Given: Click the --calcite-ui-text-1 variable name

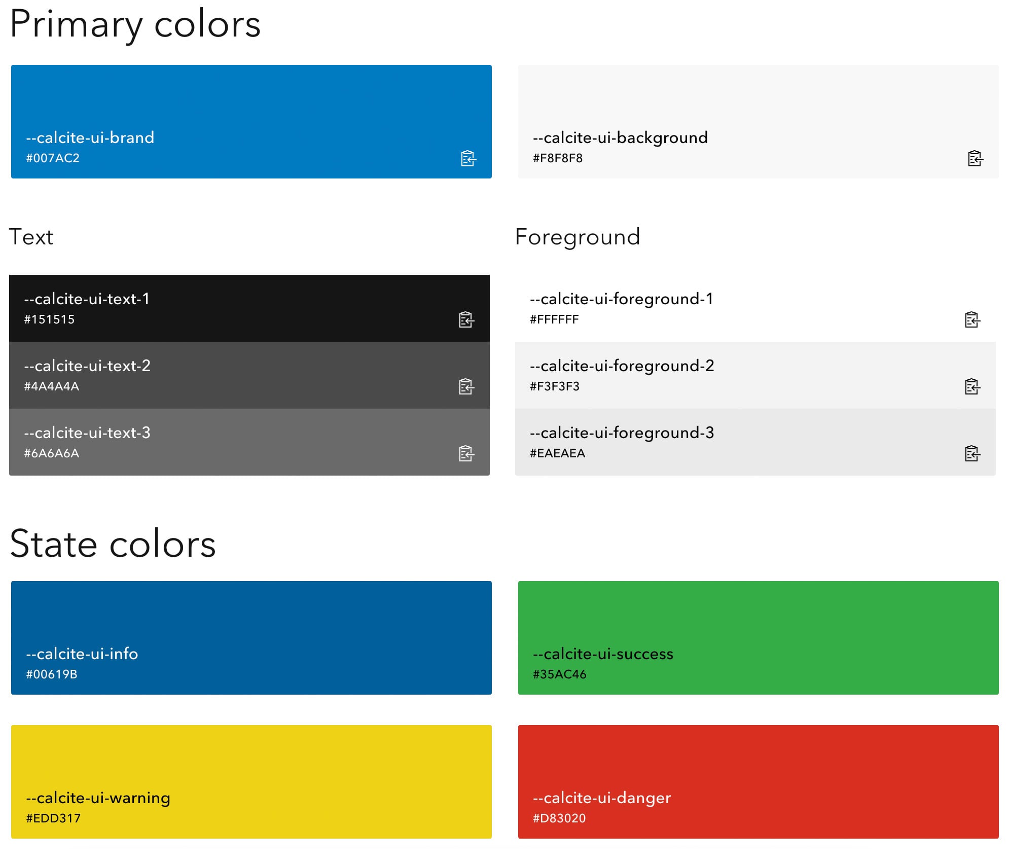Looking at the screenshot, I should 87,299.
